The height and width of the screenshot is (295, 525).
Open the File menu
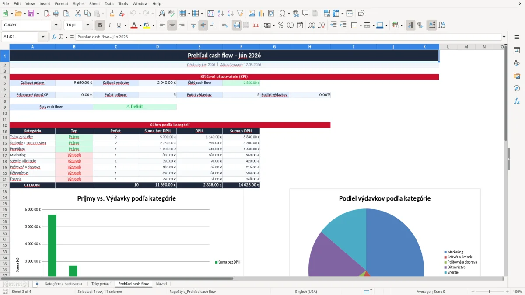[x=6, y=3]
